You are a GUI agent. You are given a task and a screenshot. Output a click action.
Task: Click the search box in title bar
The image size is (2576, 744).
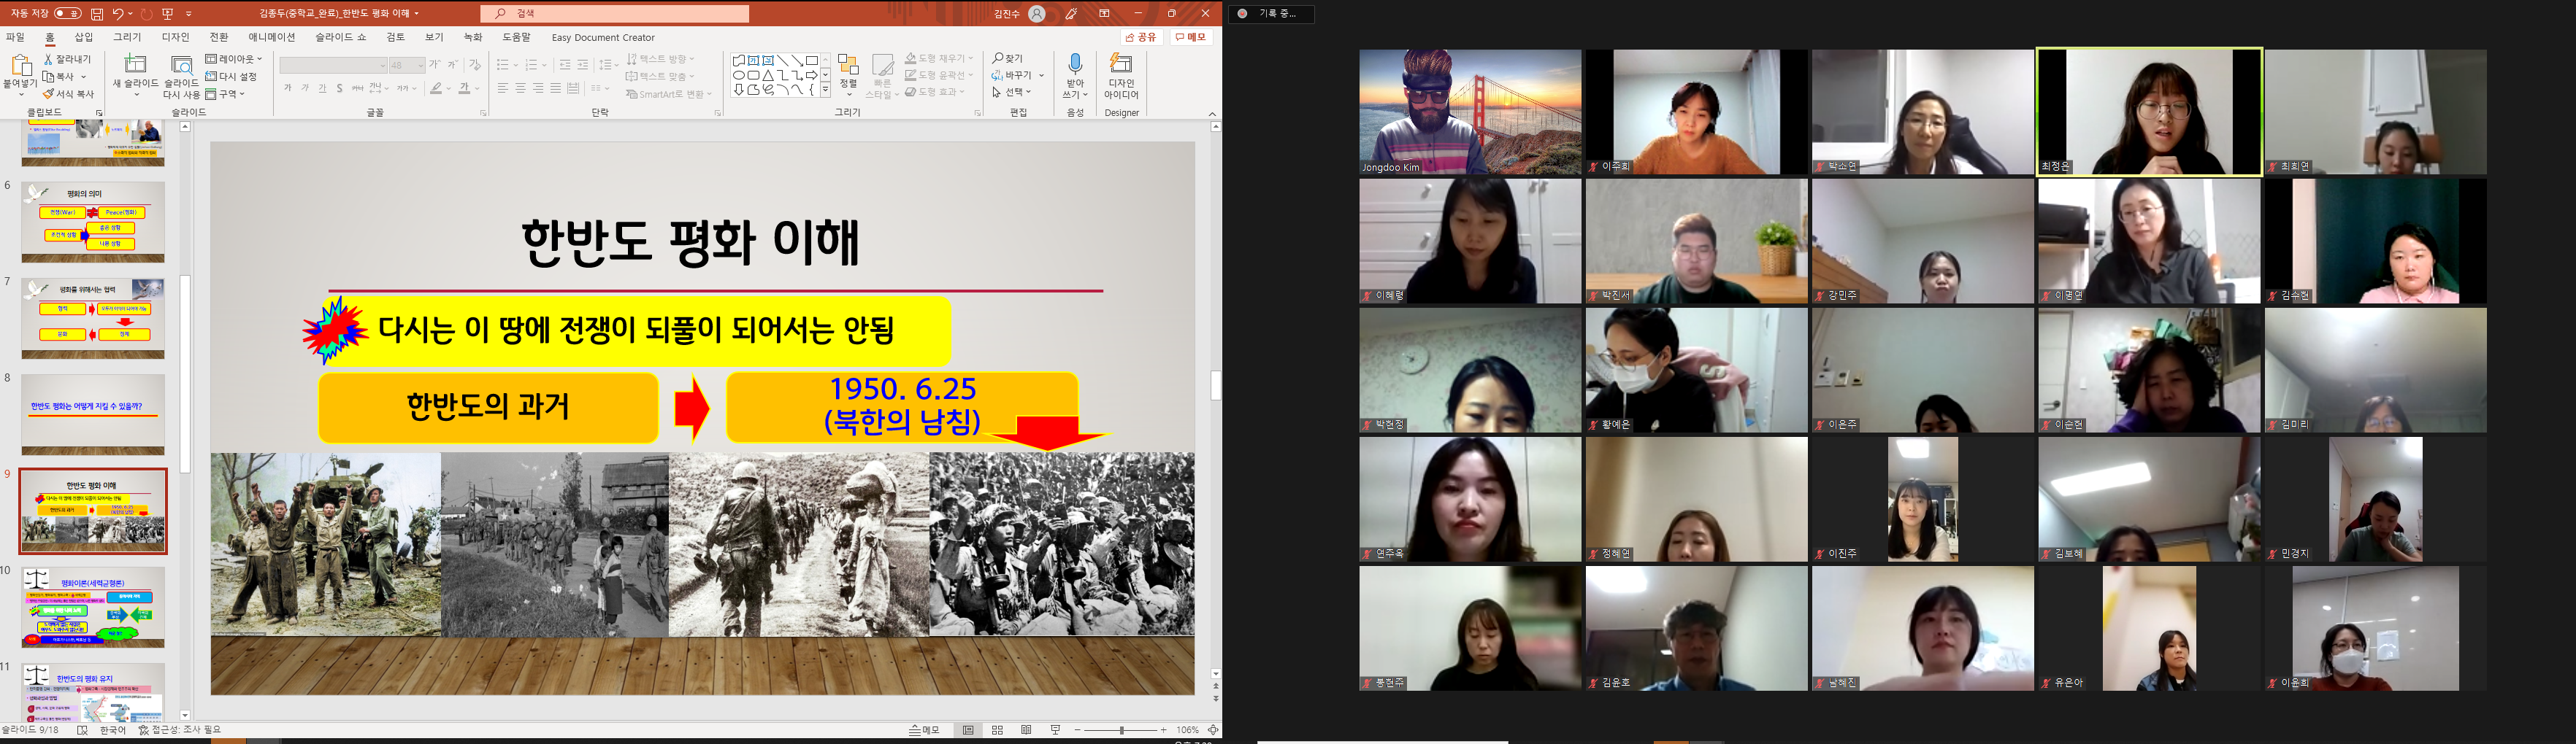point(615,13)
